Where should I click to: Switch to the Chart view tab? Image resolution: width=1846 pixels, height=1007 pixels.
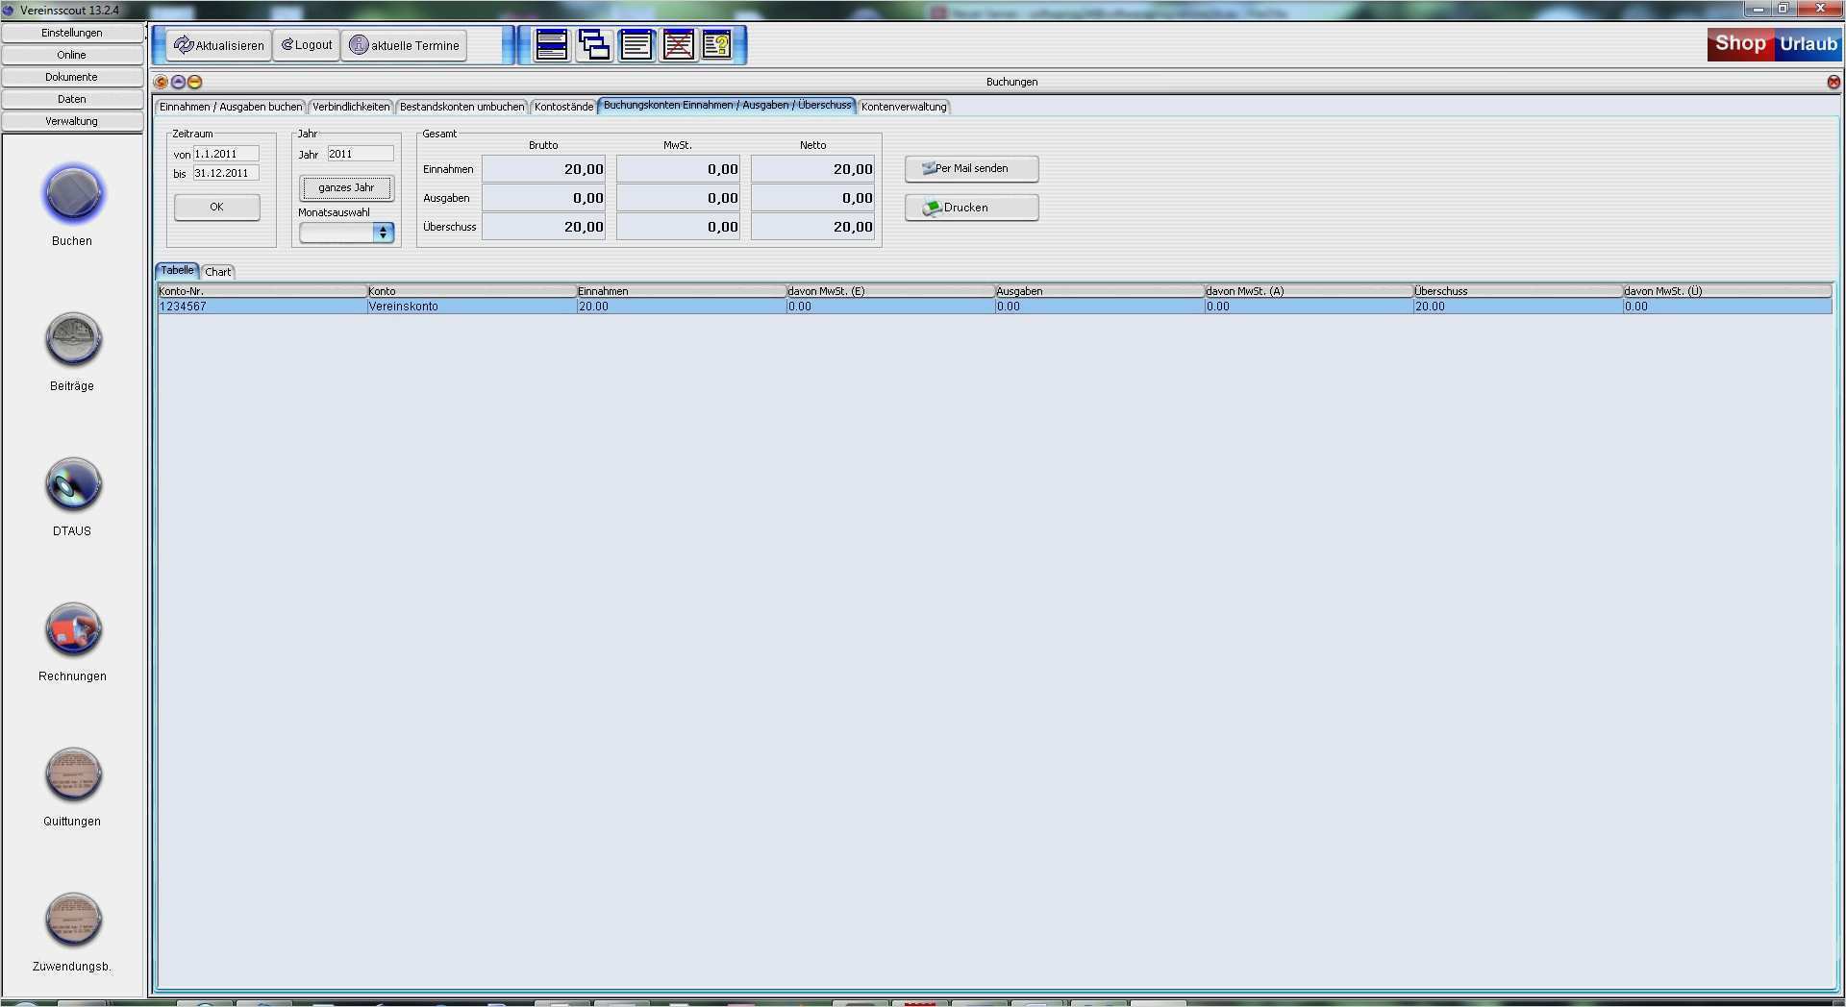[x=218, y=272]
